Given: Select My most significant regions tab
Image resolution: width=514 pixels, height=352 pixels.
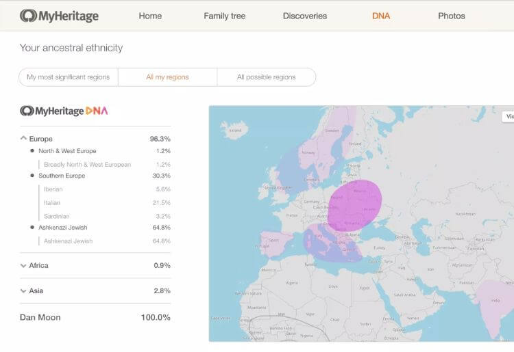Looking at the screenshot, I should tap(69, 77).
